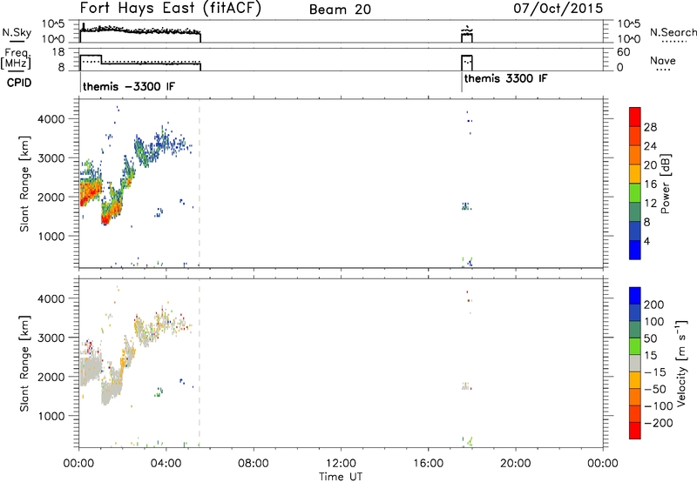
Task: Click the '04:00' time axis label
Action: tap(166, 464)
